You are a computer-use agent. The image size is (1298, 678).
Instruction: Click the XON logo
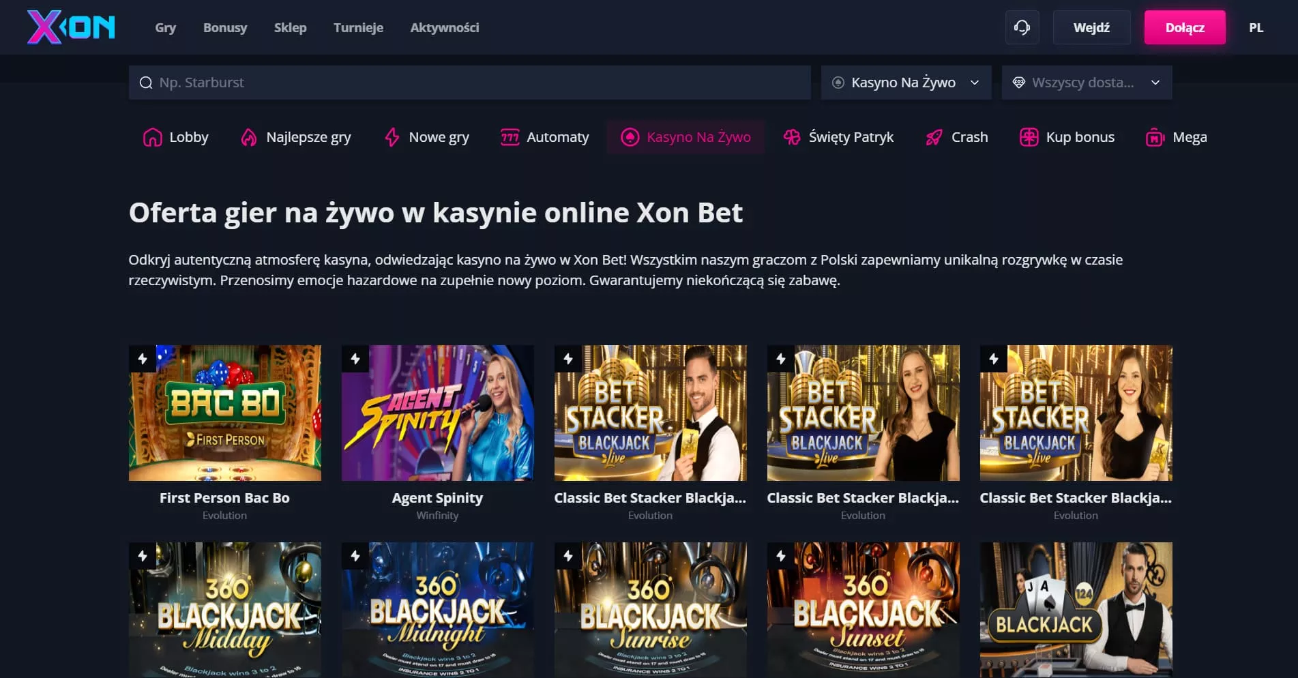71,27
